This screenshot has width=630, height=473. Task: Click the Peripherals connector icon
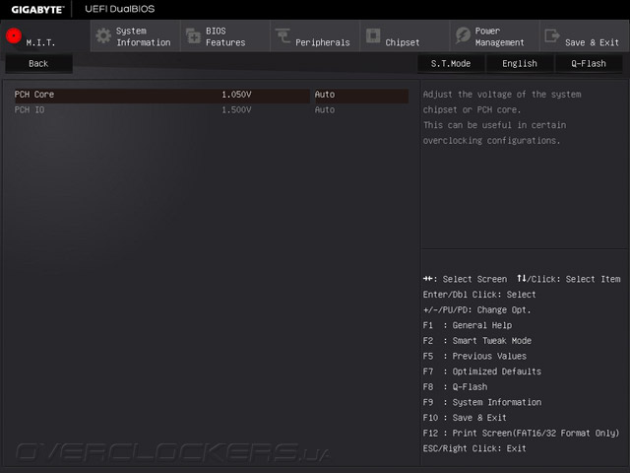point(283,35)
